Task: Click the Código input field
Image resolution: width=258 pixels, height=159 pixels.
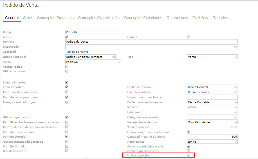Action: 93,32
